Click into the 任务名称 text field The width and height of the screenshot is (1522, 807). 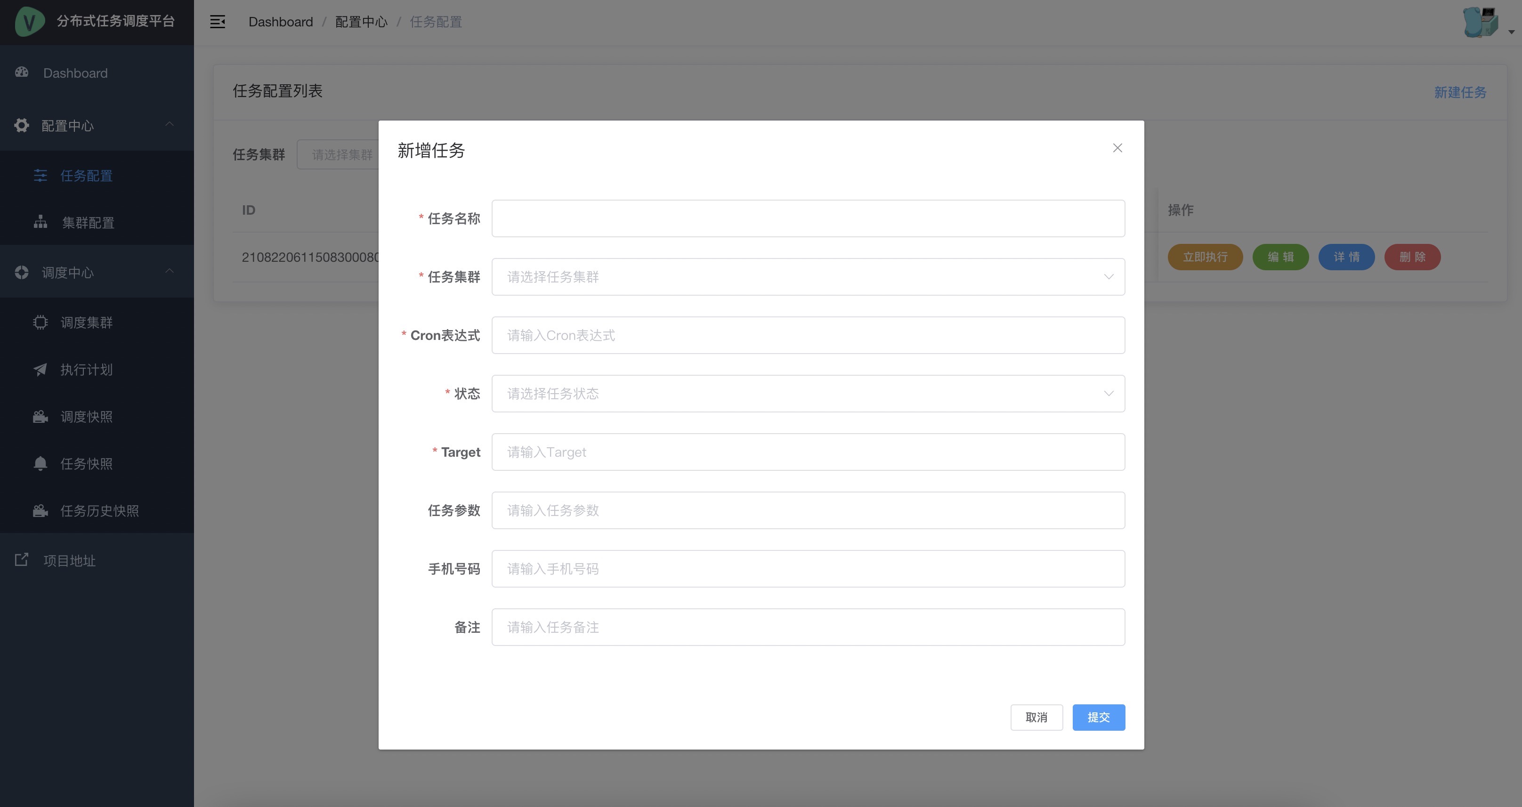(808, 218)
